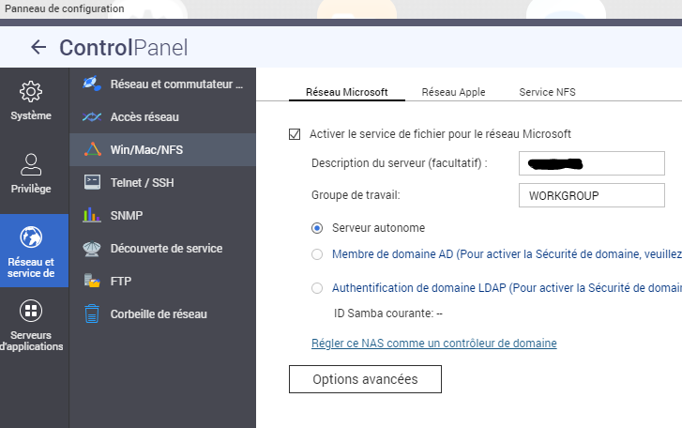Image resolution: width=682 pixels, height=428 pixels.
Task: Select the Serveur autonome radio button
Action: coord(317,228)
